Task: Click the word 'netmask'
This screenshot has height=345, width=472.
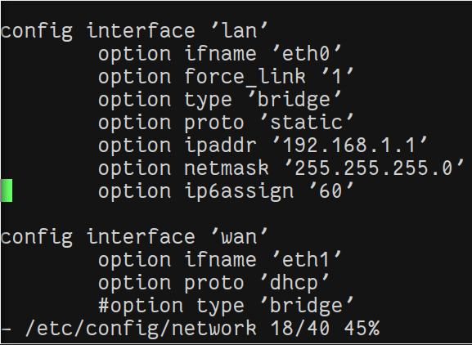Action: 226,168
